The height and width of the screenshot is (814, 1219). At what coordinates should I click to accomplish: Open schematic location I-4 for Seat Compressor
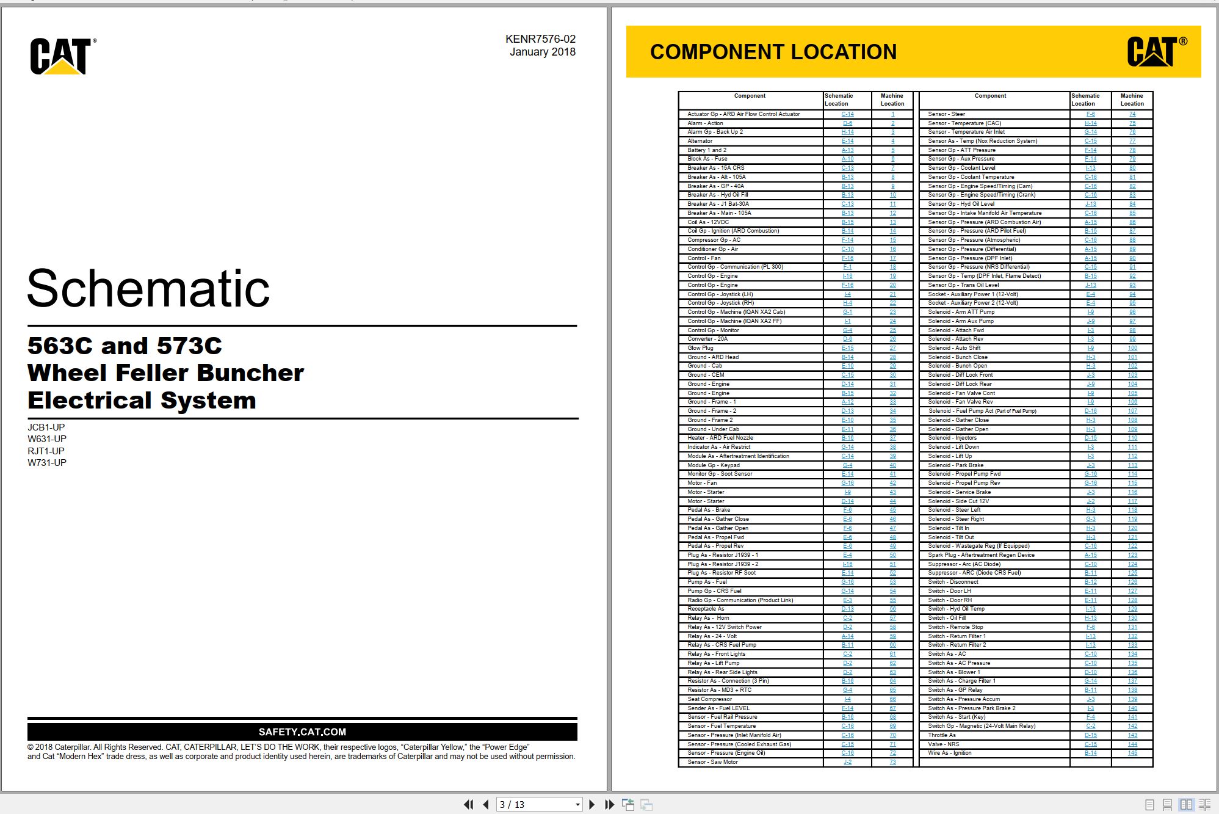pos(847,699)
